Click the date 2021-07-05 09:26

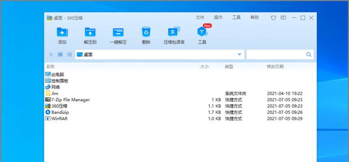(284, 112)
